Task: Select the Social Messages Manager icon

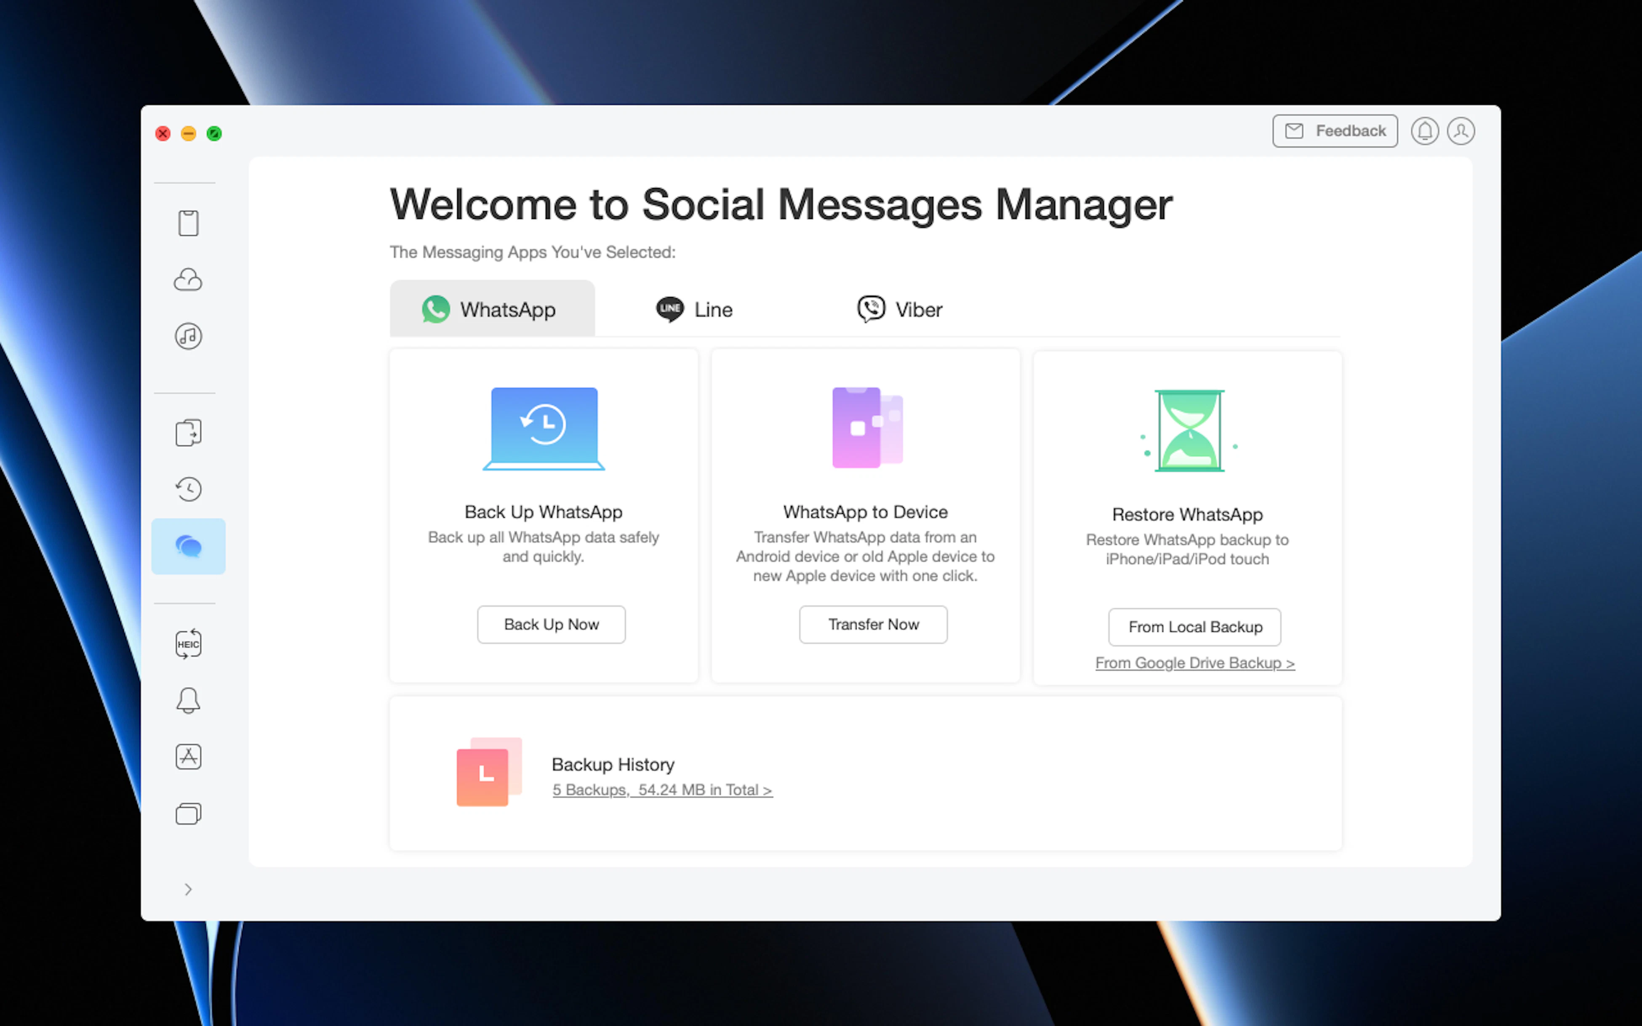Action: 188,546
